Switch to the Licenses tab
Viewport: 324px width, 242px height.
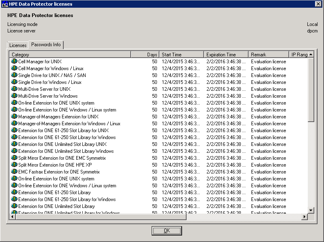[18, 45]
